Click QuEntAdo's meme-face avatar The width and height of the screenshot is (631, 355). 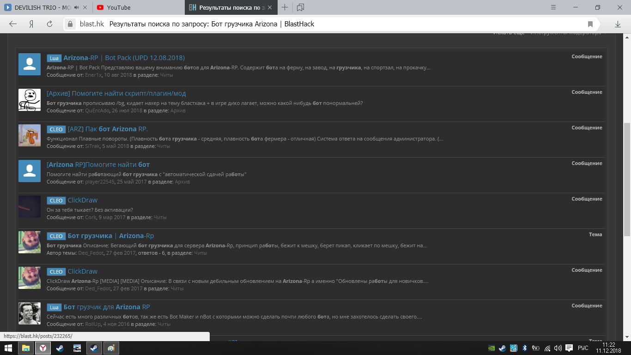tap(30, 99)
